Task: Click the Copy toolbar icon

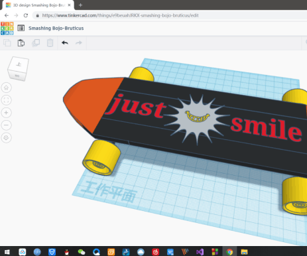Action: pos(7,42)
